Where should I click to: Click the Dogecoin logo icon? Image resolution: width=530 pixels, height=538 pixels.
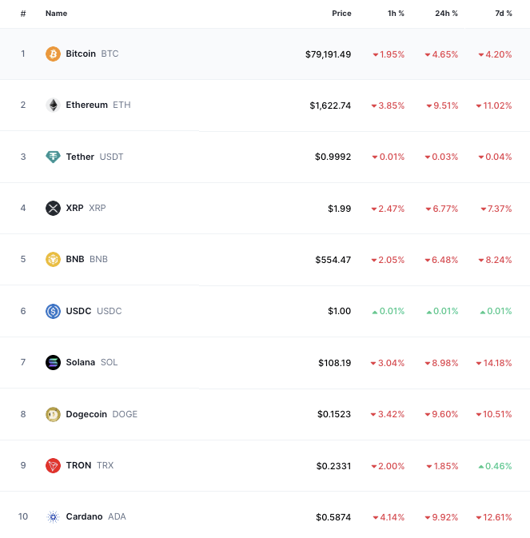click(53, 414)
